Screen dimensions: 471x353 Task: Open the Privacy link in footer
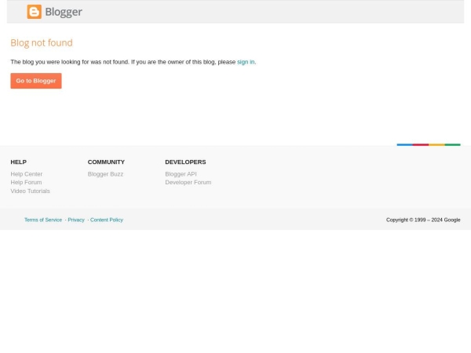(76, 220)
